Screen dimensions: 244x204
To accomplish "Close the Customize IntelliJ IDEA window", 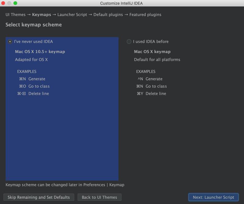I will pyautogui.click(x=3, y=3).
